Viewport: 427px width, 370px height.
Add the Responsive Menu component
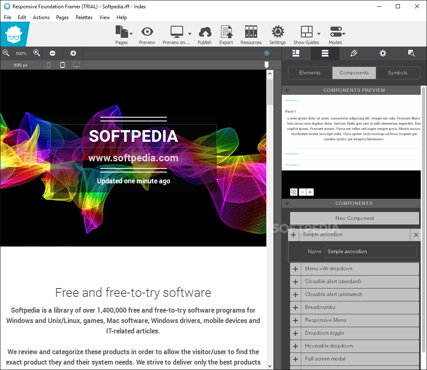(x=295, y=321)
